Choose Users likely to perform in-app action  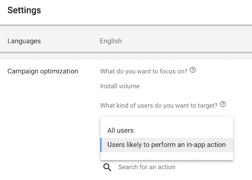click(x=167, y=145)
